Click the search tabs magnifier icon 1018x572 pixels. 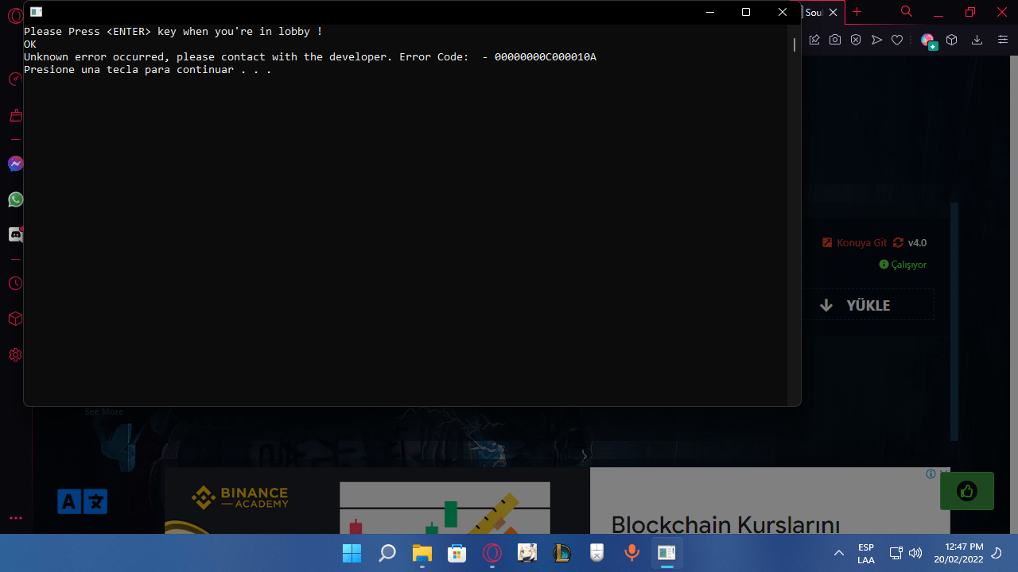click(907, 12)
